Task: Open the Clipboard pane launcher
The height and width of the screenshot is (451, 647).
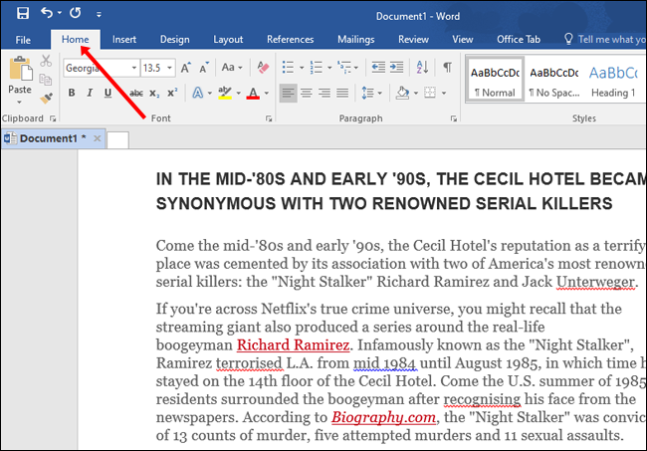Action: pos(53,118)
